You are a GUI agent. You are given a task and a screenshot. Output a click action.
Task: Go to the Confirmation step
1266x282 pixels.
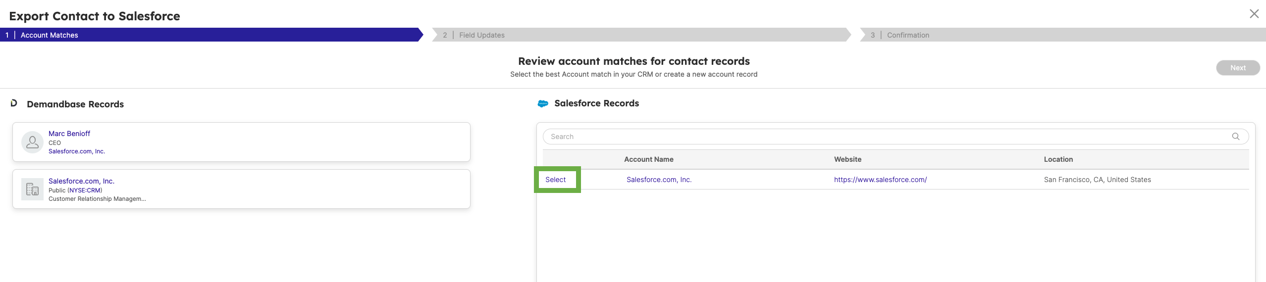(1063, 35)
